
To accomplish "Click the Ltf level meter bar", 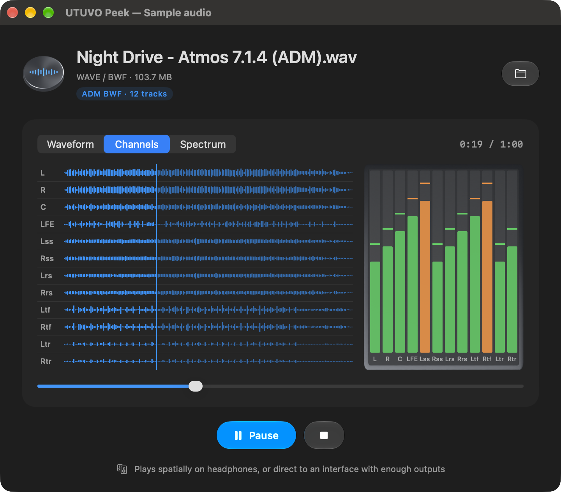I will [475, 284].
